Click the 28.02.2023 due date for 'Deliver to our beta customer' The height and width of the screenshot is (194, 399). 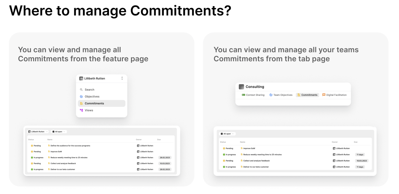point(165,169)
